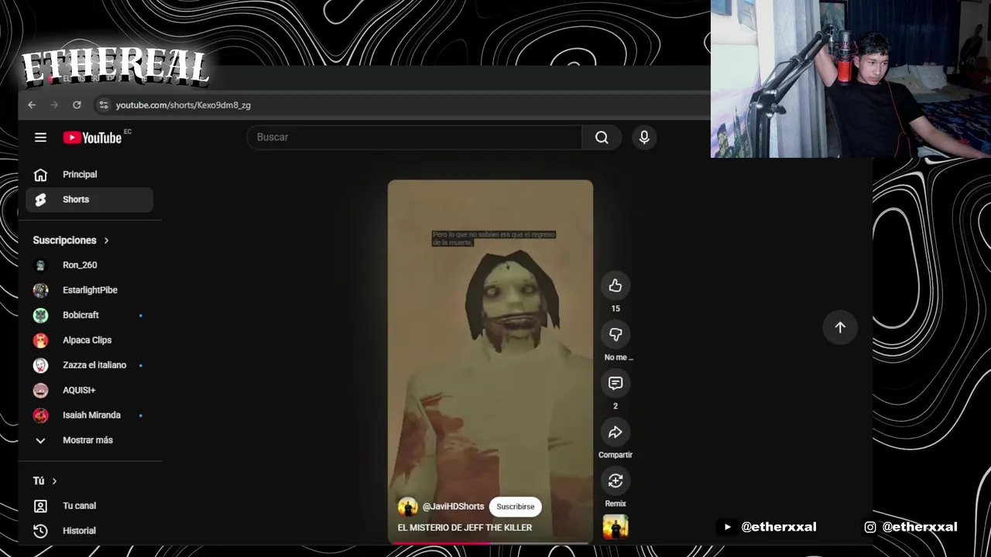Select Shorts in the sidebar
This screenshot has height=557, width=991.
click(89, 200)
